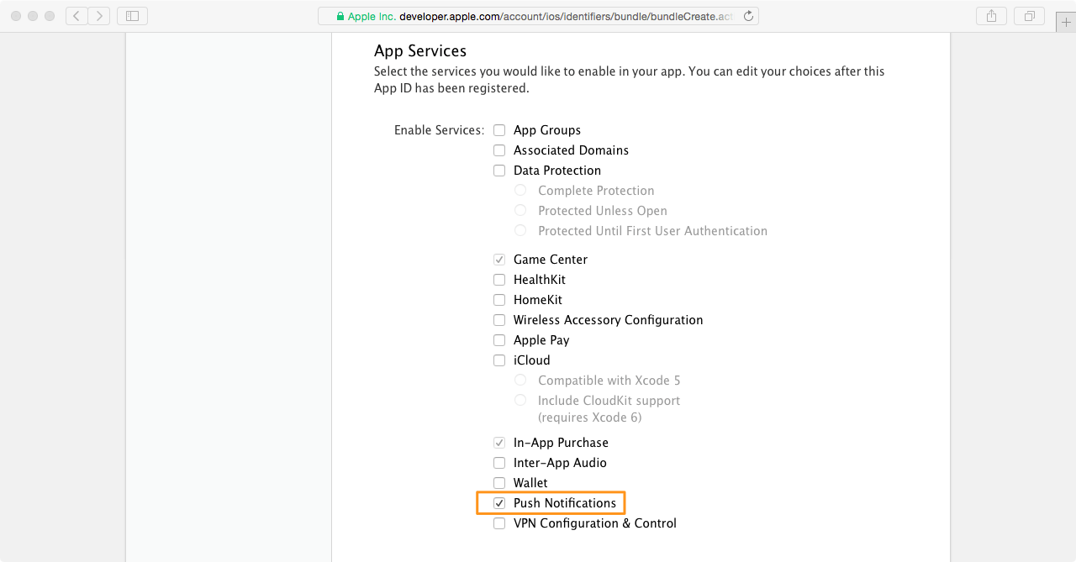The image size is (1076, 562).
Task: Click the Enable Services label
Action: 439,130
